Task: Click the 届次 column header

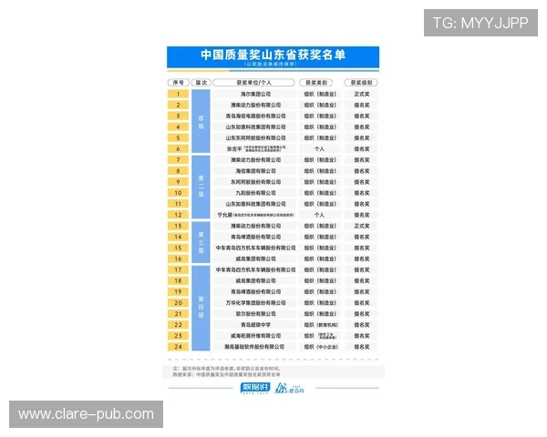Action: point(201,83)
